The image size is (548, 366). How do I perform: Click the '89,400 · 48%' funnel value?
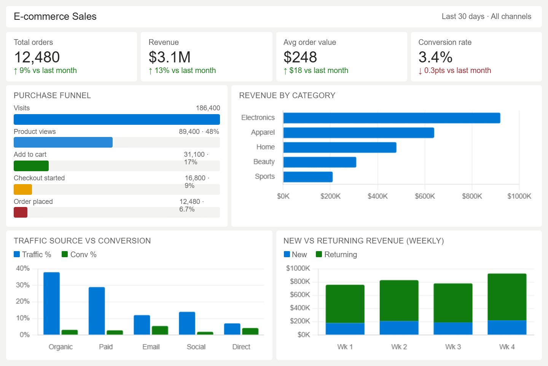tap(199, 132)
